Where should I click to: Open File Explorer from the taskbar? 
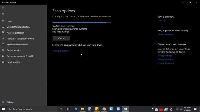pos(82,109)
